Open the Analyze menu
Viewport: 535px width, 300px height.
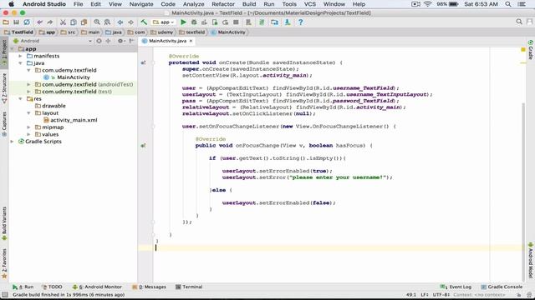click(193, 4)
